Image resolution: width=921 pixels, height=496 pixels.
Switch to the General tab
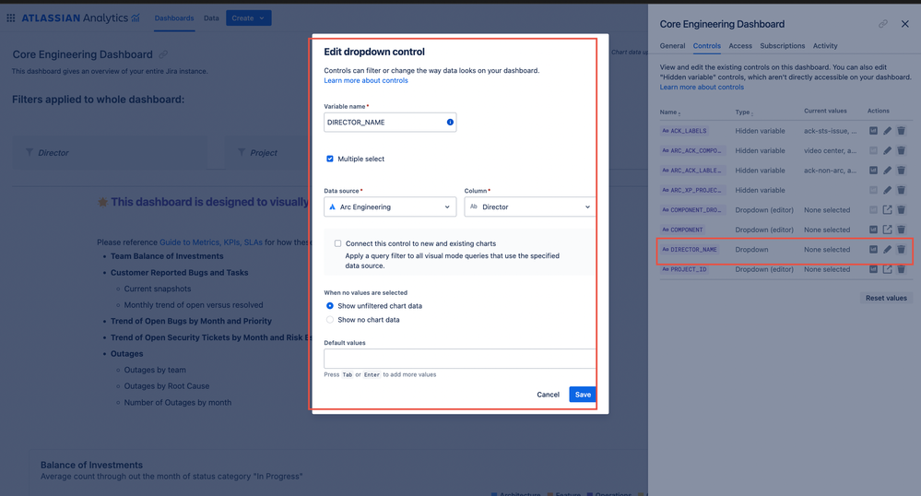(x=672, y=46)
